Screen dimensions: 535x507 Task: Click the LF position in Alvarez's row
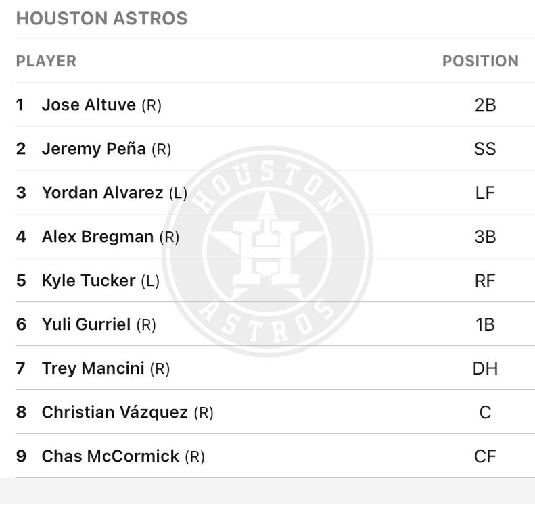pos(485,193)
